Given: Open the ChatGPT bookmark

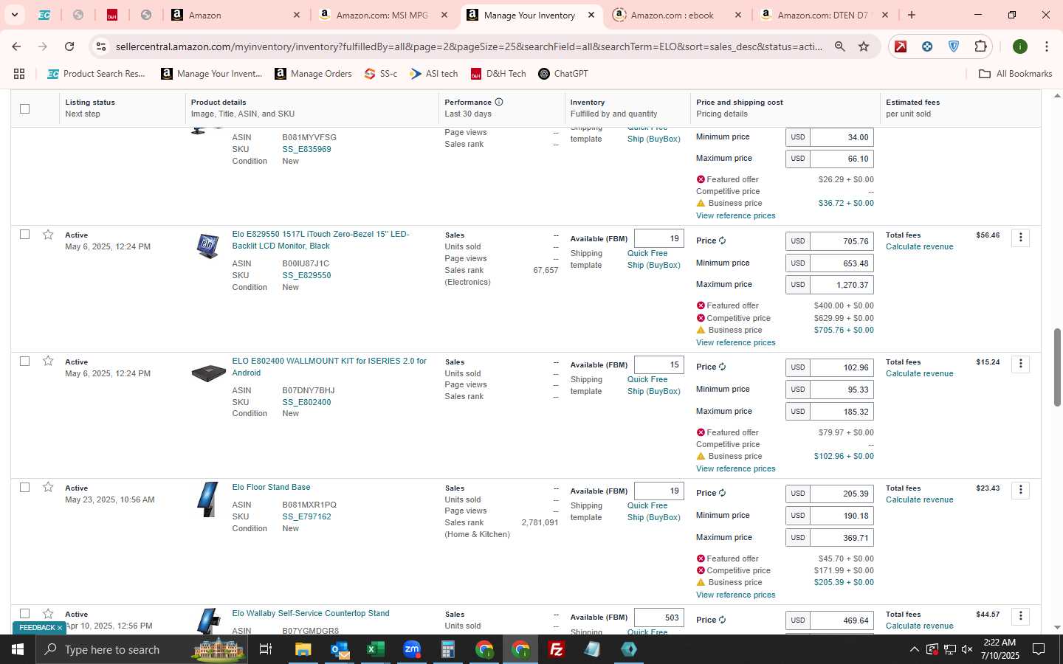Looking at the screenshot, I should pos(563,74).
